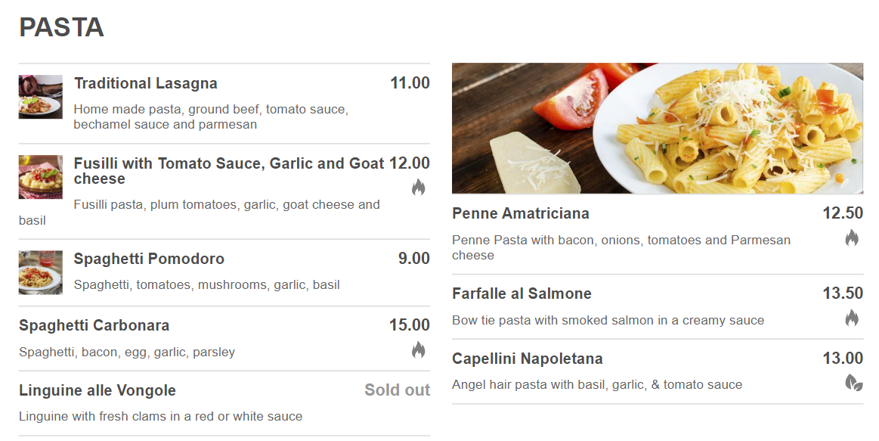Image resolution: width=879 pixels, height=441 pixels.
Task: Select the Linguine alle Vongole item
Action: point(97,390)
